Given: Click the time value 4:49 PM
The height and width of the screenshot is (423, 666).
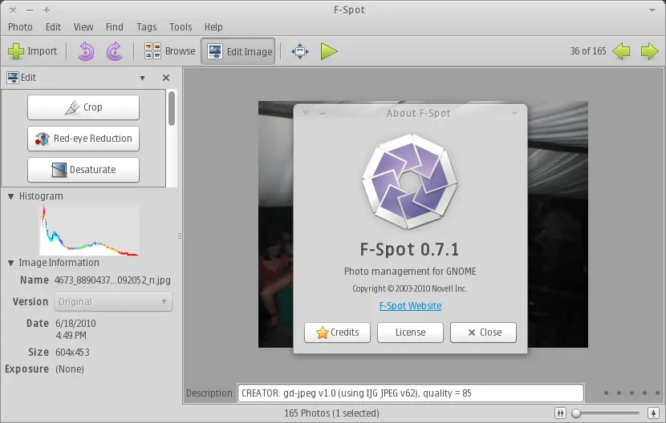Looking at the screenshot, I should tap(71, 336).
